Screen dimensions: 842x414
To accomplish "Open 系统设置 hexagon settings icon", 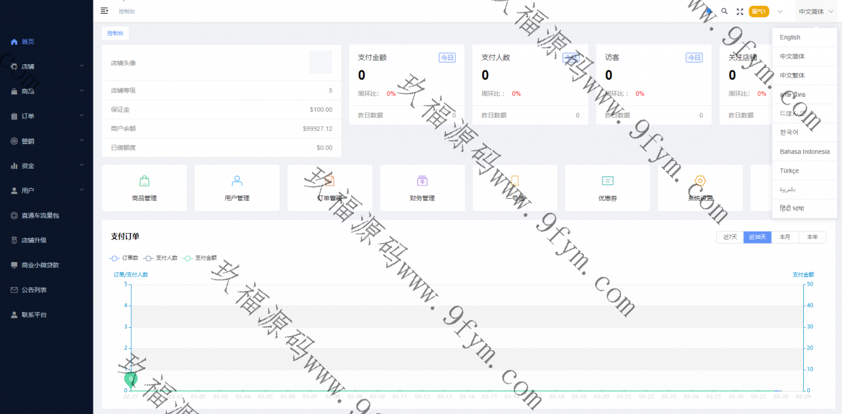I will click(700, 181).
